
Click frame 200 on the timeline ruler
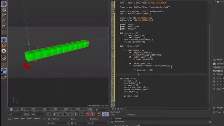coord(55,109)
